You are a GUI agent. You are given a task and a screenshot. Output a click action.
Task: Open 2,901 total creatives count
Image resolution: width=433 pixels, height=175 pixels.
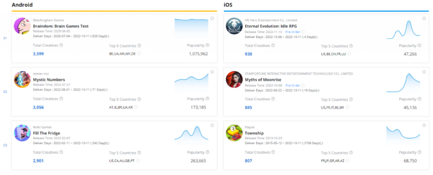tap(38, 161)
